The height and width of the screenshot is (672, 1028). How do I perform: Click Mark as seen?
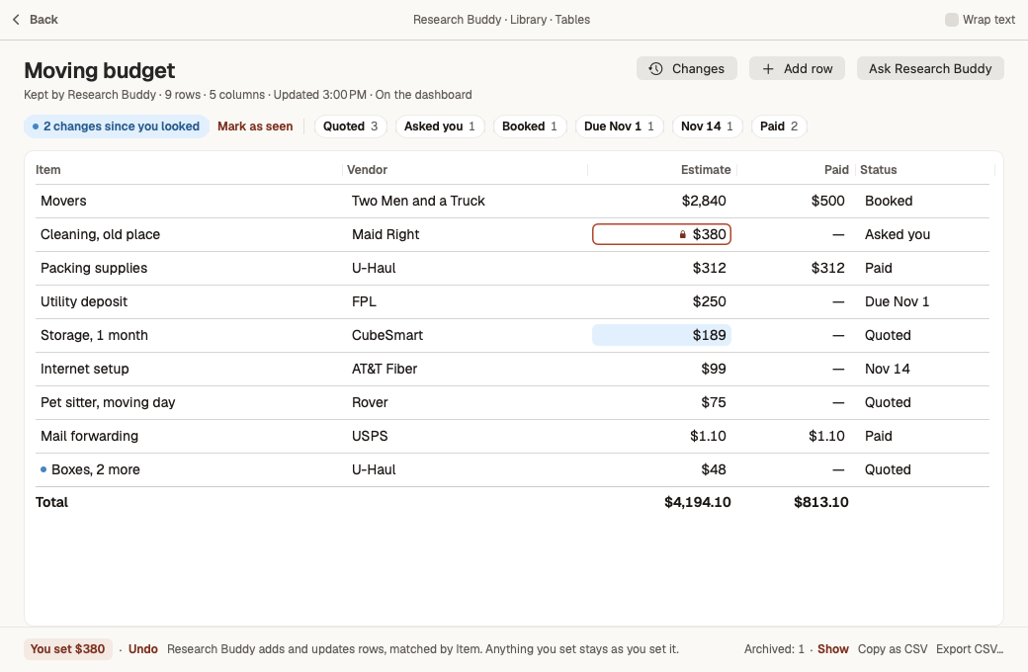(255, 126)
